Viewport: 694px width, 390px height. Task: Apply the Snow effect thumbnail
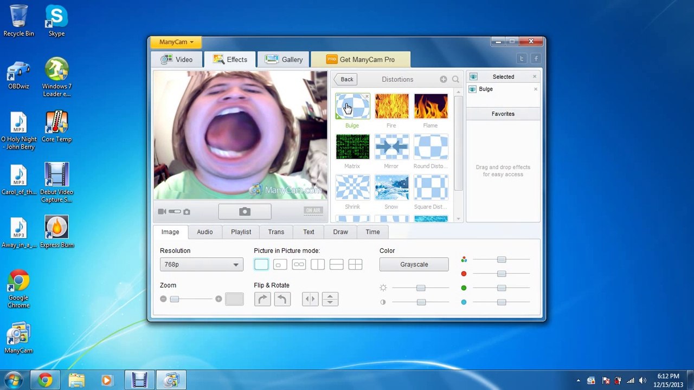coord(391,187)
